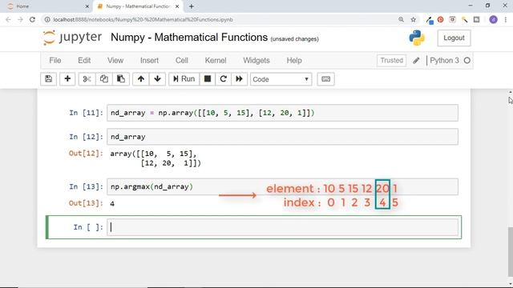
Task: Switch to the Home browser tab
Action: click(x=46, y=6)
